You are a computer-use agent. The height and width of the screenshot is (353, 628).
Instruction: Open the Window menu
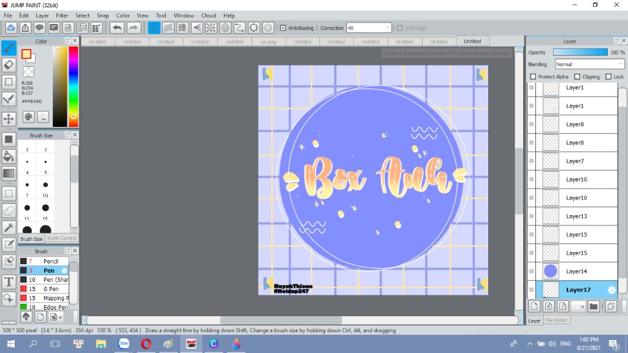tap(183, 15)
